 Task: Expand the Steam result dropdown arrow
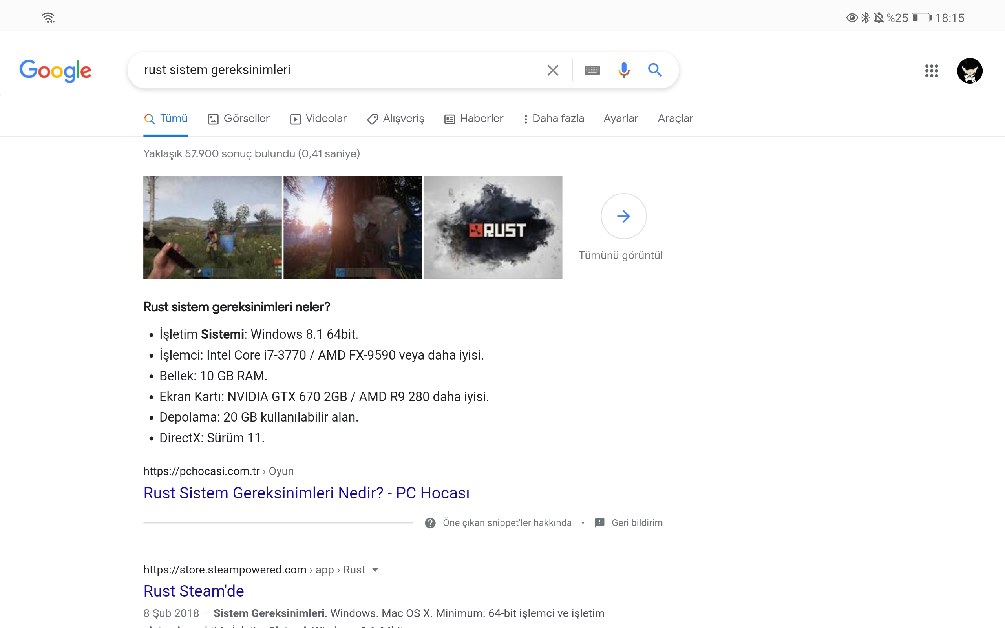(x=375, y=570)
